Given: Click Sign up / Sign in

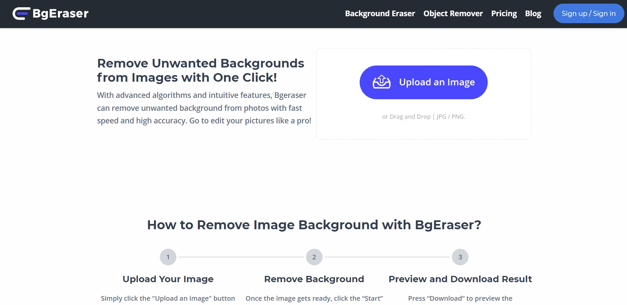Looking at the screenshot, I should pos(589,13).
